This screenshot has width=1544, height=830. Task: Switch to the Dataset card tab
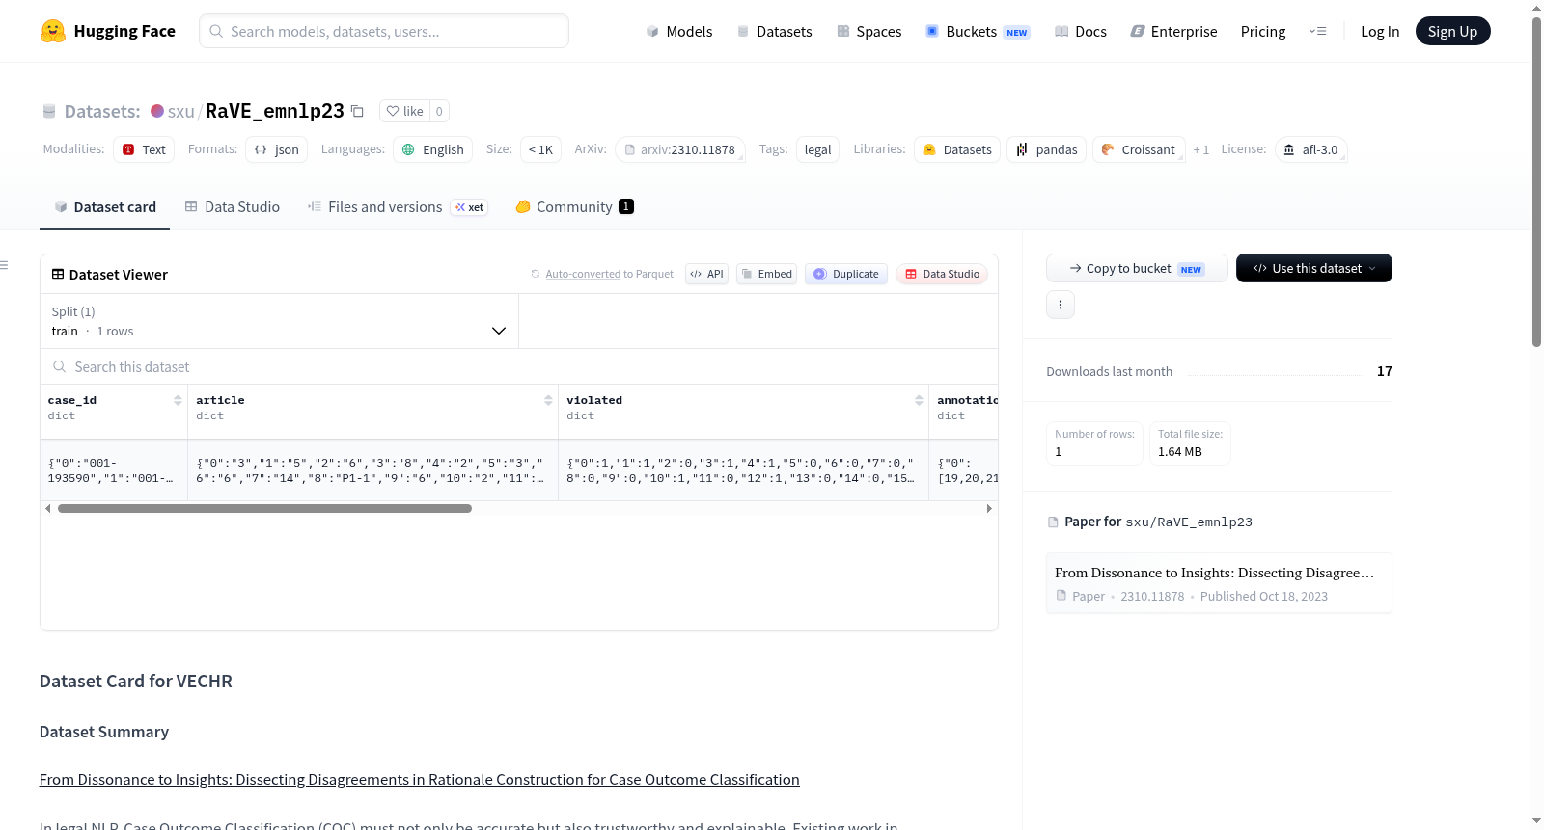coord(104,206)
